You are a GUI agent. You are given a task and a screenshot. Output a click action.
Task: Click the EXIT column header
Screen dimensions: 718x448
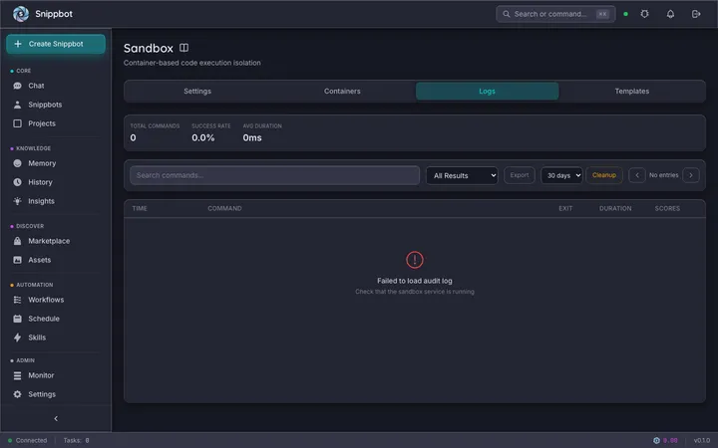coord(565,208)
